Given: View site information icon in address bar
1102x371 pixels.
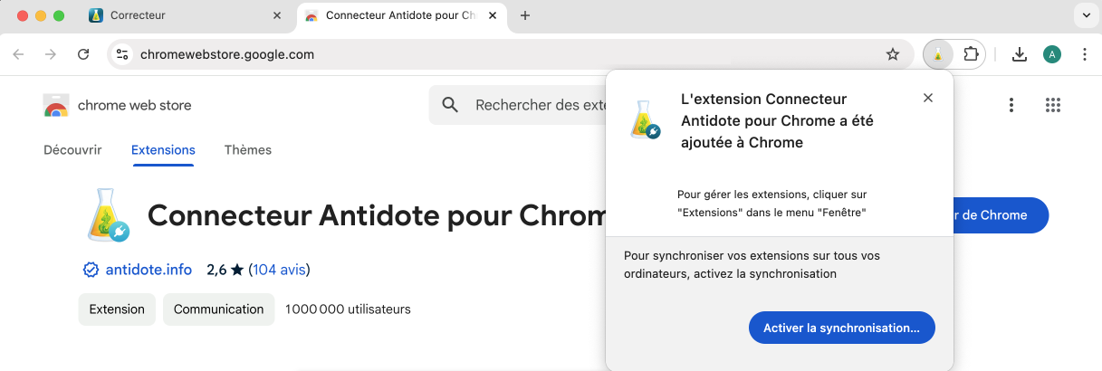Looking at the screenshot, I should (123, 54).
